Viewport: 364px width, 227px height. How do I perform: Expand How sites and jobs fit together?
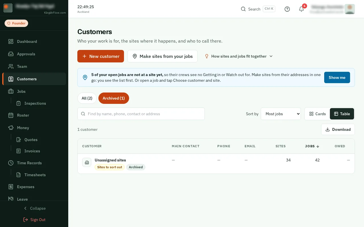[239, 56]
